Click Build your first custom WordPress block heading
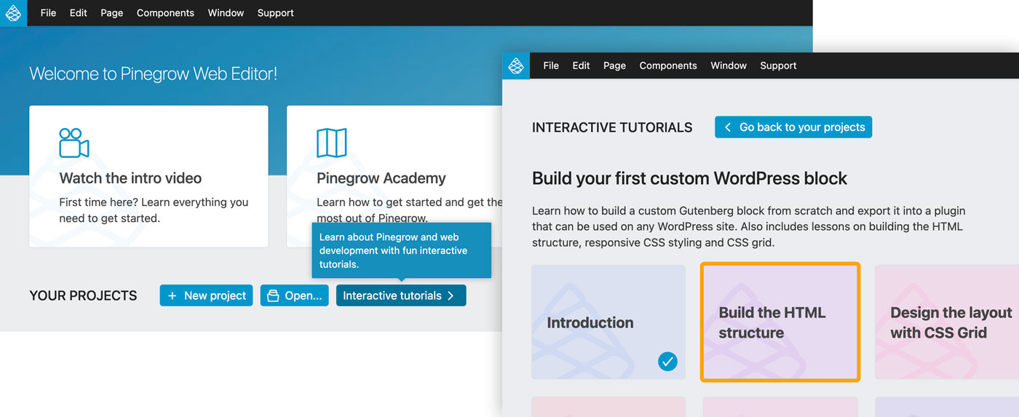Screen dimensions: 1019x417 689,178
